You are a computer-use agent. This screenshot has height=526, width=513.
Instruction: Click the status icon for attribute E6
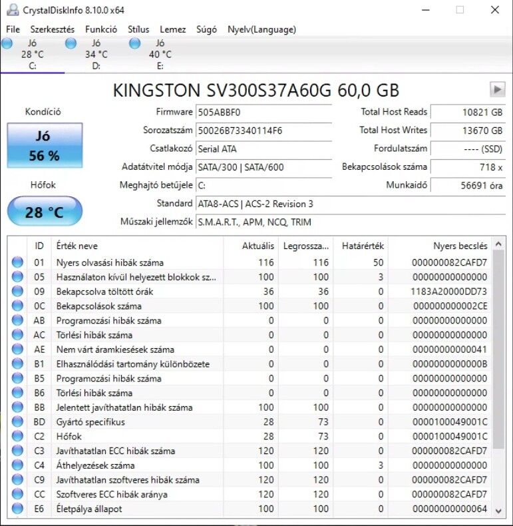point(17,509)
